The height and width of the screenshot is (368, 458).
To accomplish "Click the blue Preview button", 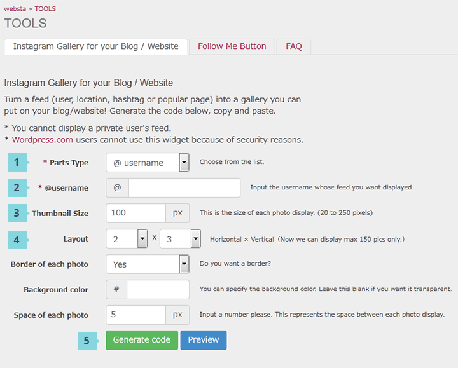I will [x=204, y=340].
